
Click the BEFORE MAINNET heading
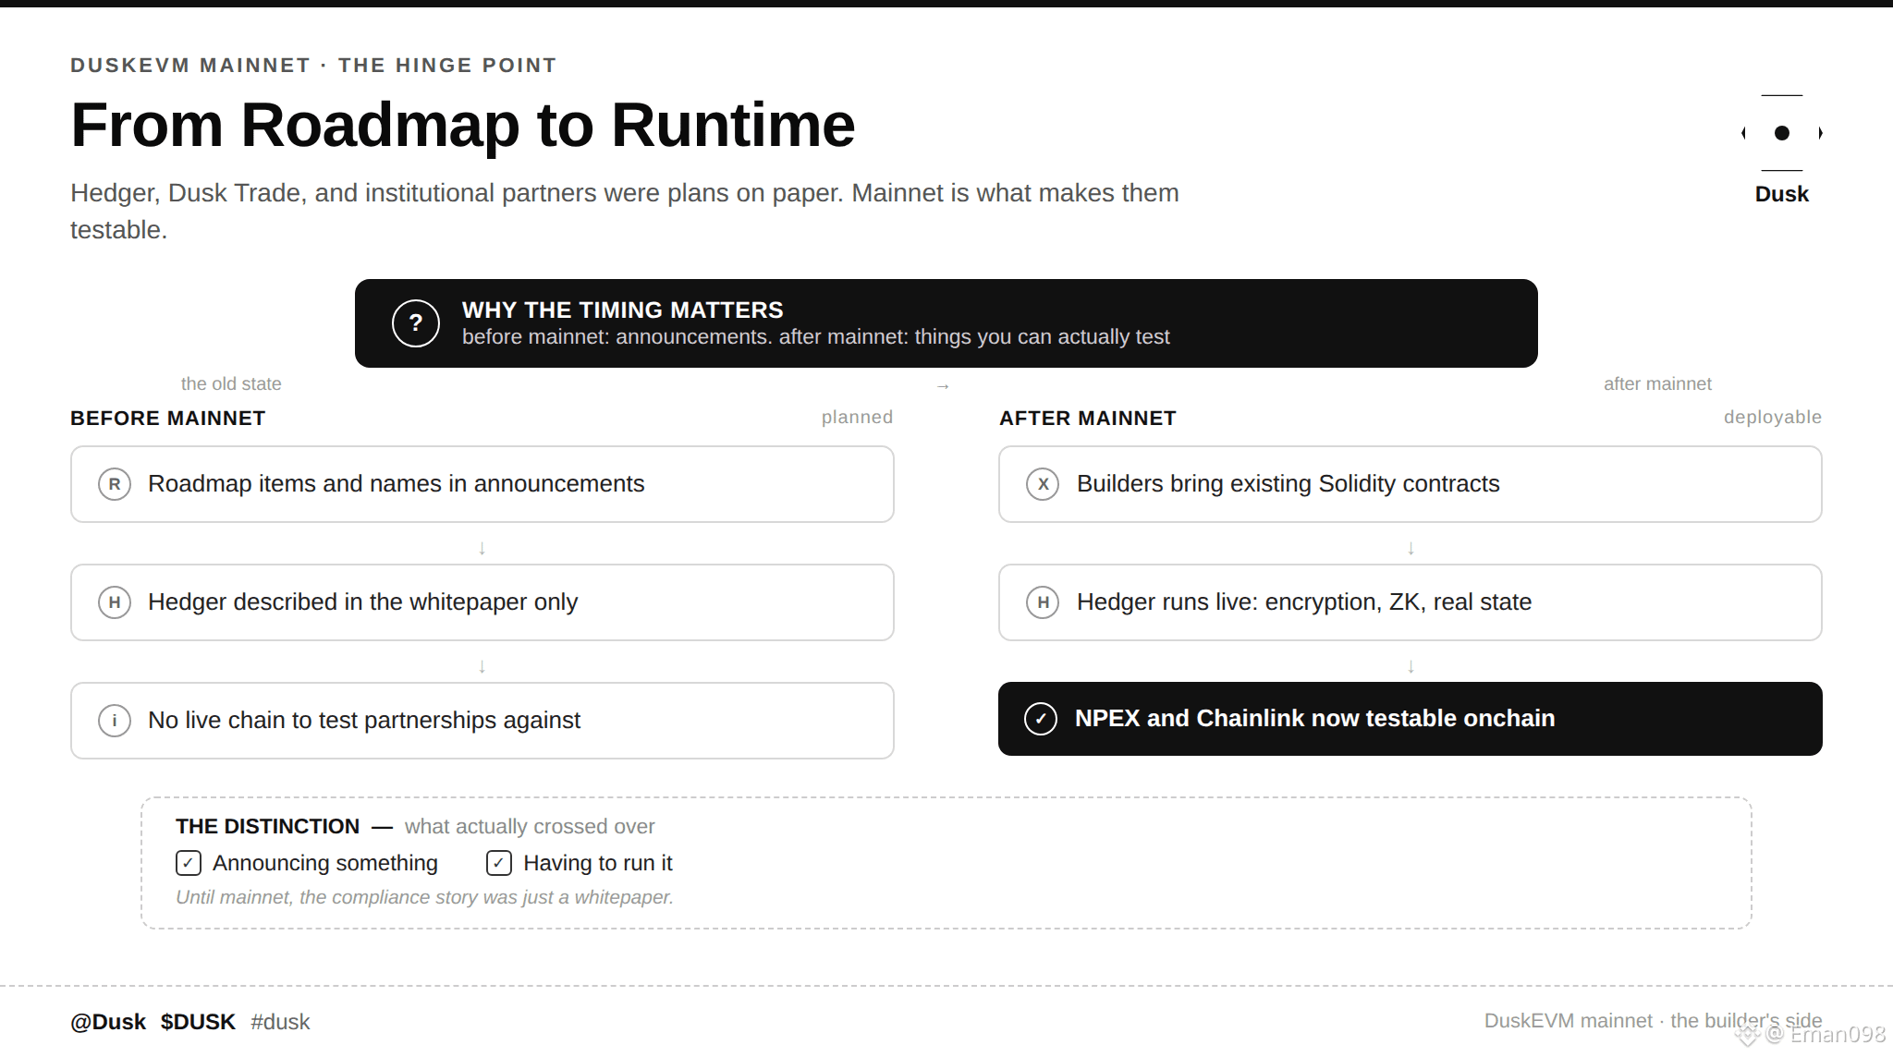pos(168,419)
